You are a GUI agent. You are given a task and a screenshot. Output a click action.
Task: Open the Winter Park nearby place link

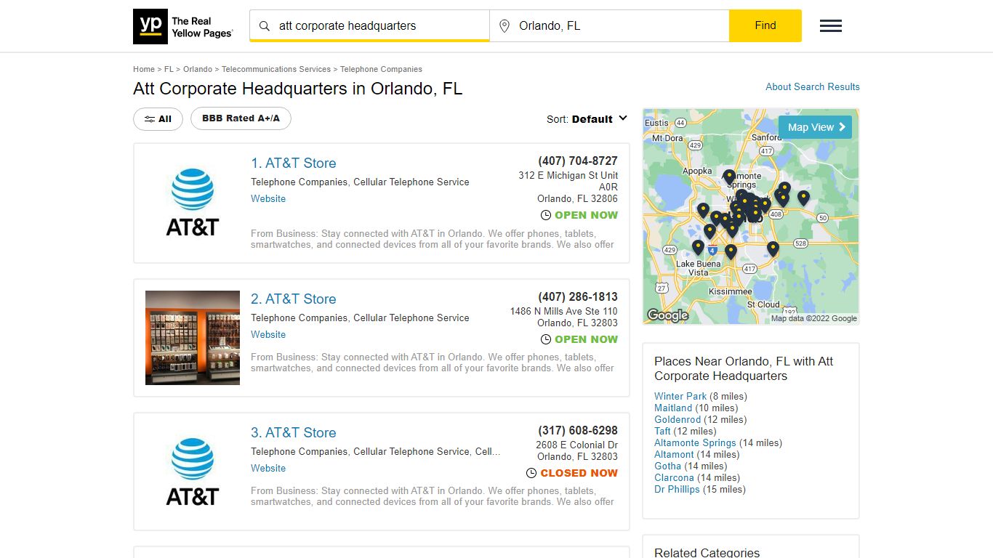[680, 397]
